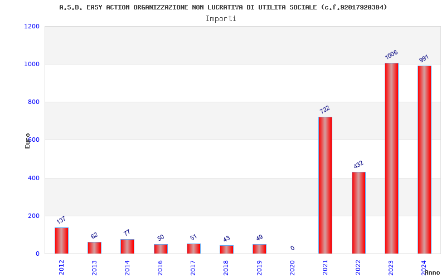Click the 200 y-axis tick label

click(33, 216)
